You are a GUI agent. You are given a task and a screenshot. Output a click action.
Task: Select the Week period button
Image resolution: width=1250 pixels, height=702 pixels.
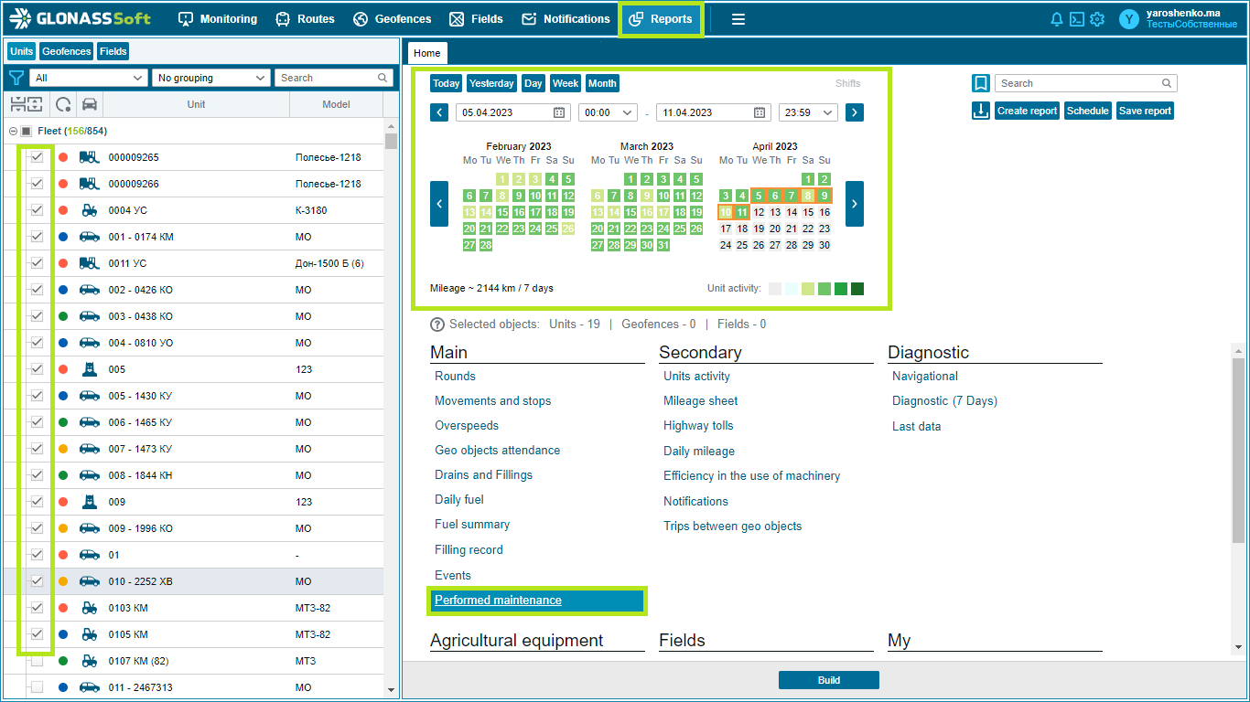click(566, 83)
